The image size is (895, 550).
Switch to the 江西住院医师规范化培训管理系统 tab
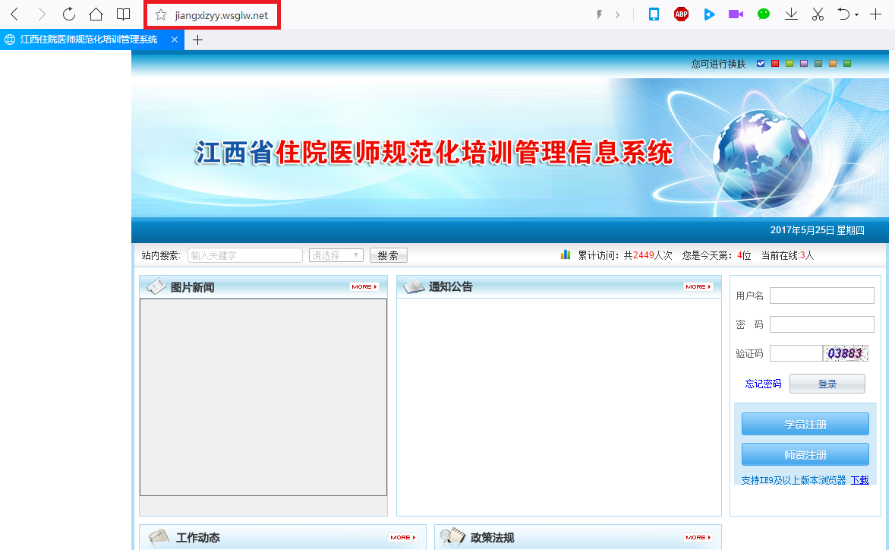click(89, 40)
